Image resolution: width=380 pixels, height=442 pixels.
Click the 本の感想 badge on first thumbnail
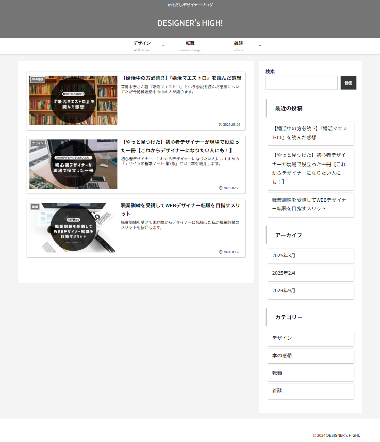point(38,80)
